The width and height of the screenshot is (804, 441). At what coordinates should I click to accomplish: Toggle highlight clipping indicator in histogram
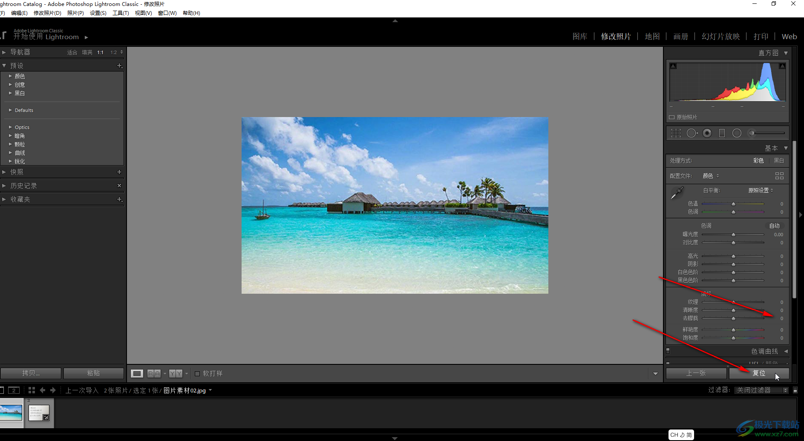782,66
